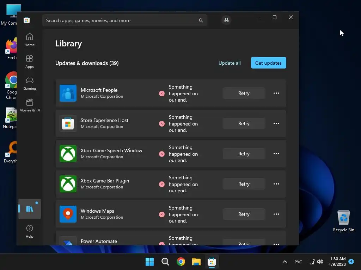Select the Xbox Game Speech Window name
361x270 pixels.
click(x=111, y=150)
